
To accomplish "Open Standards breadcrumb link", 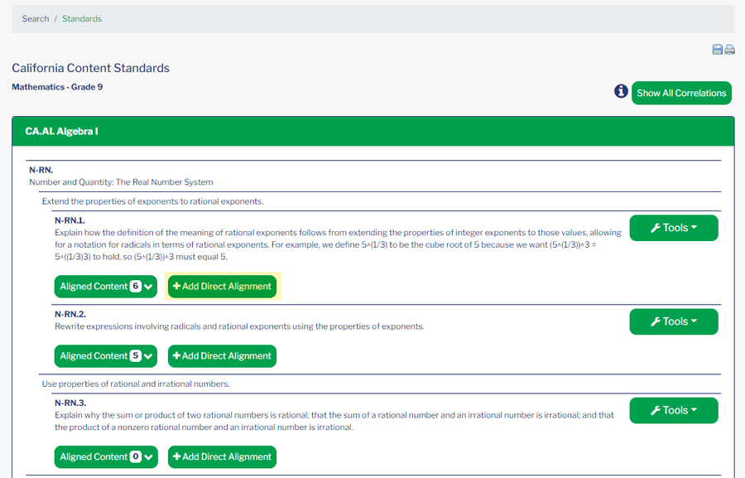I will [82, 18].
